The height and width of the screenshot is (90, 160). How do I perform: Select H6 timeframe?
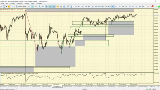point(126,6)
